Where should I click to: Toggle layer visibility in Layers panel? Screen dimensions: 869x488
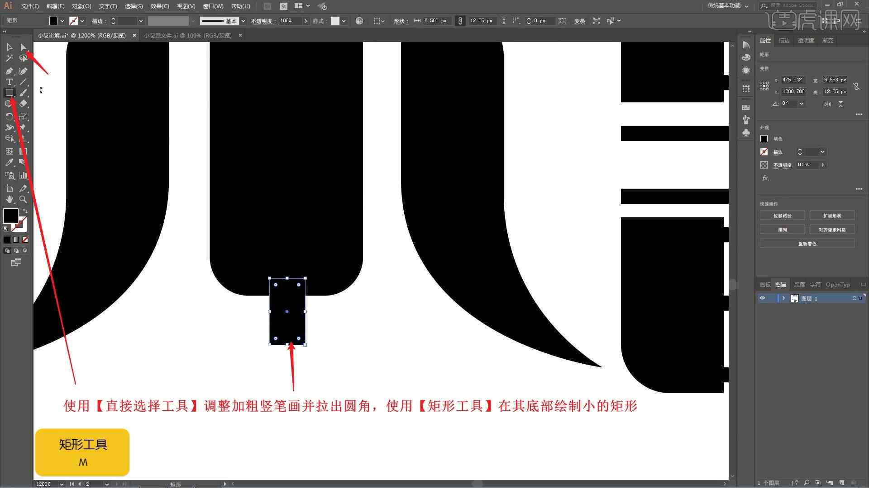[764, 298]
